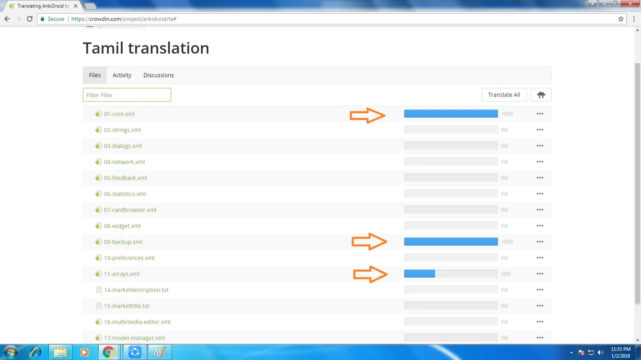Open the 09-backup.xml file

click(x=123, y=242)
